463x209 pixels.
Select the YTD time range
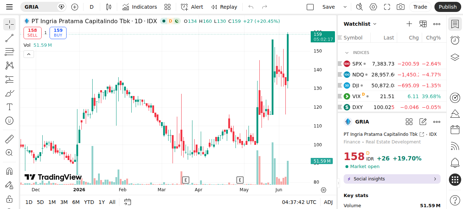point(89,202)
